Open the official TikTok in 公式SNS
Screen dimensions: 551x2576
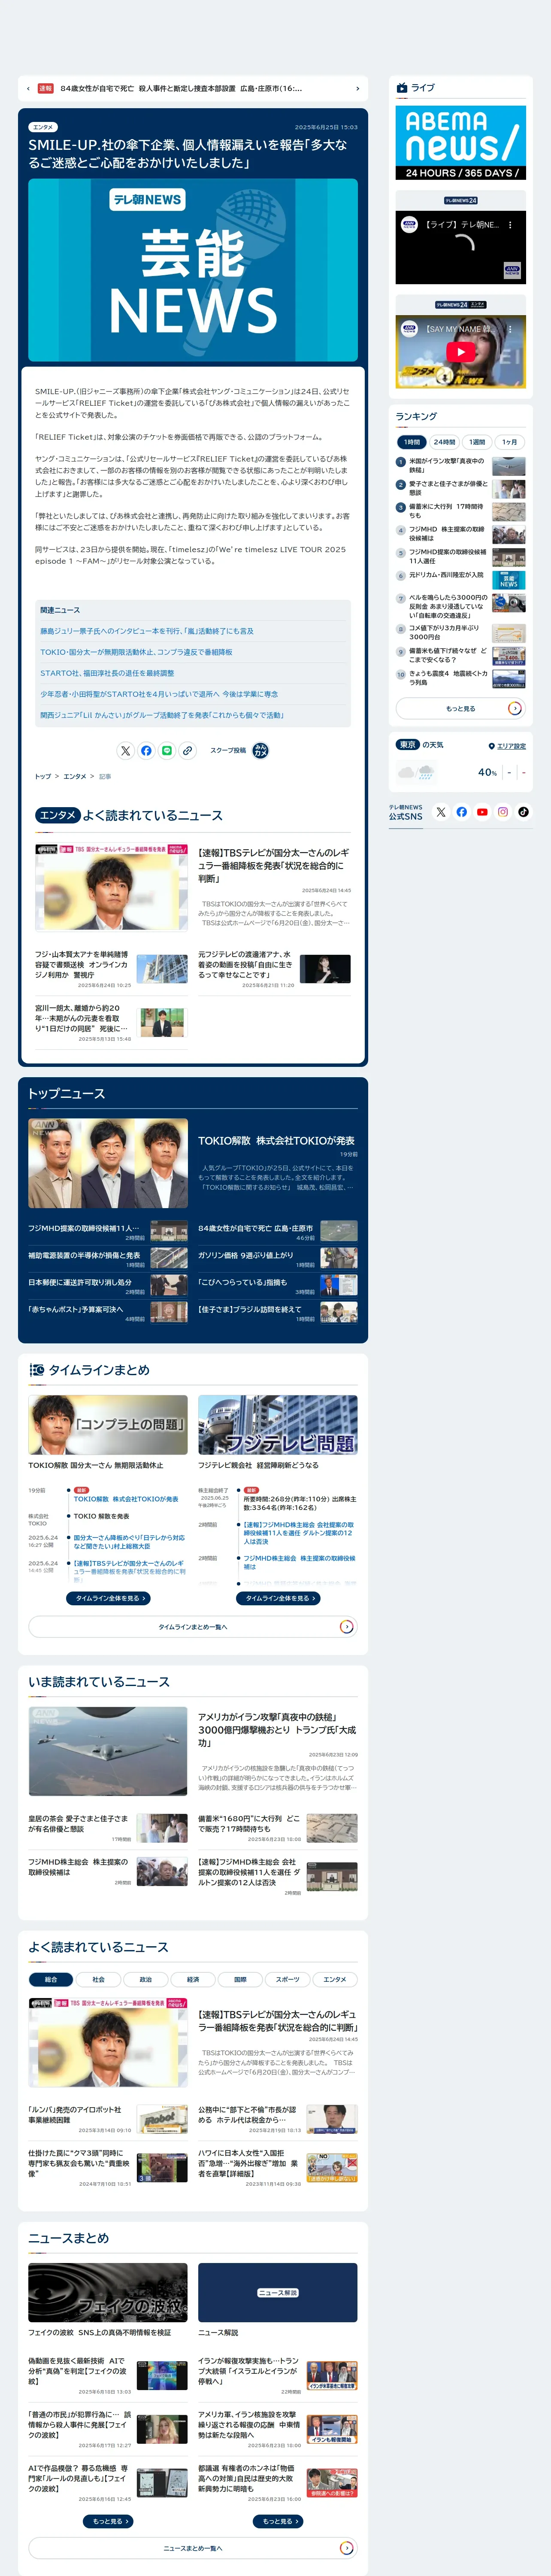pos(523,812)
